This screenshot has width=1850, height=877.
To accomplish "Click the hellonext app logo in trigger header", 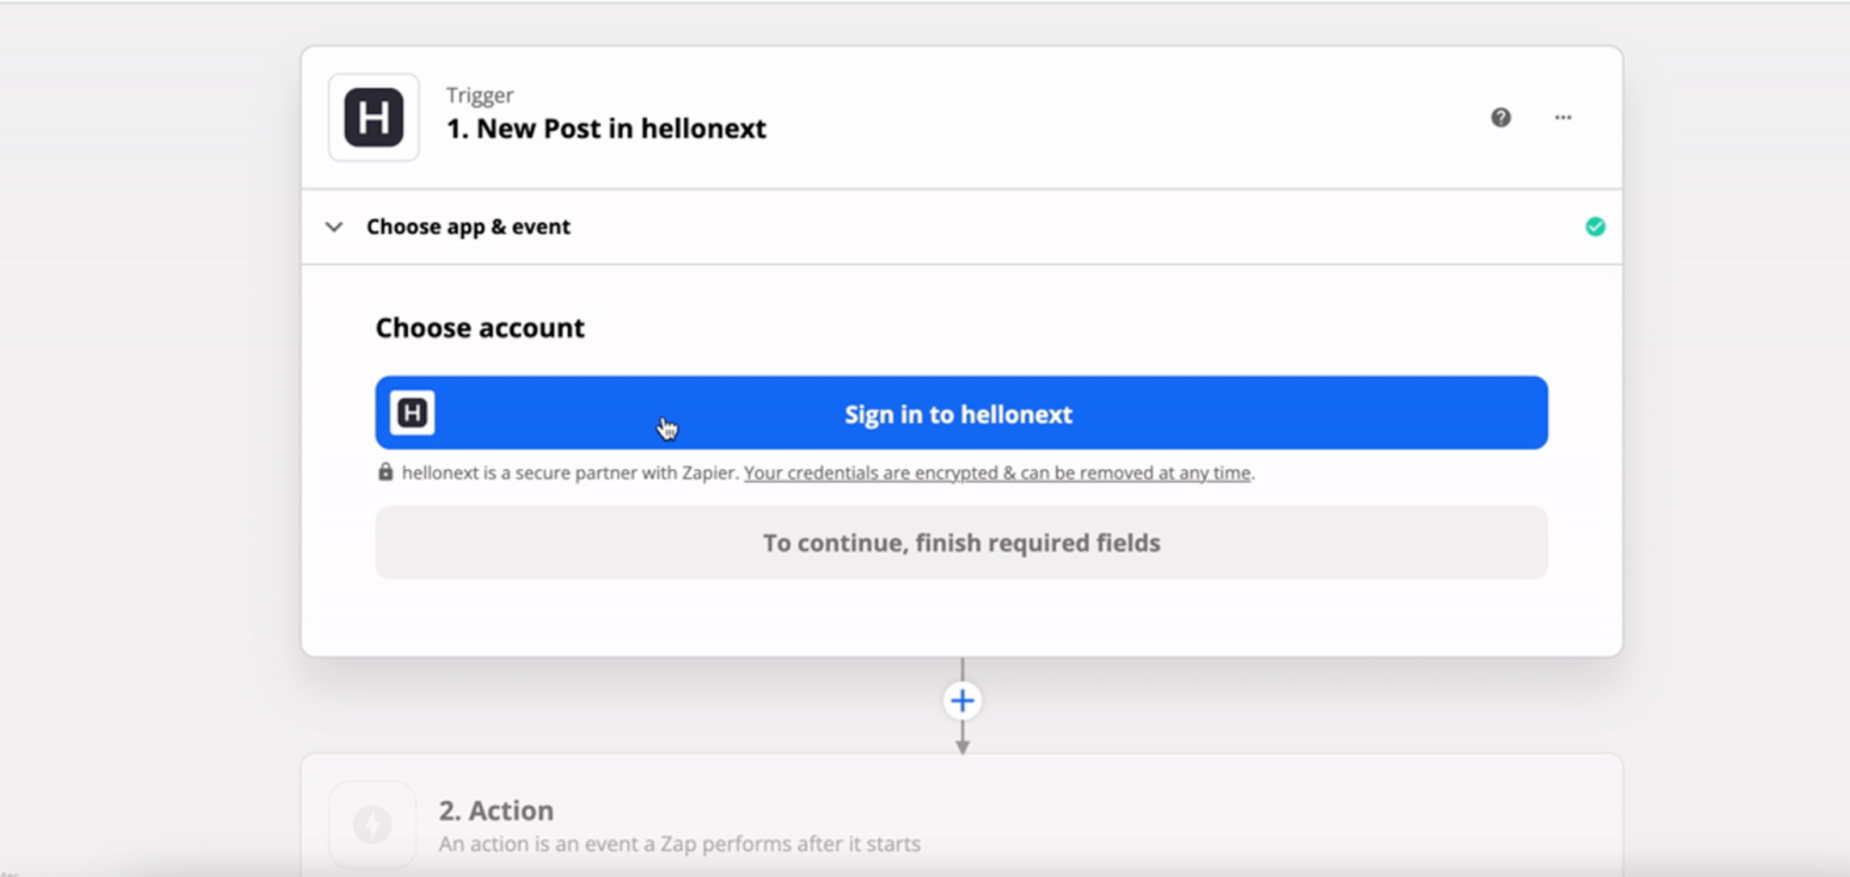I will [x=373, y=117].
